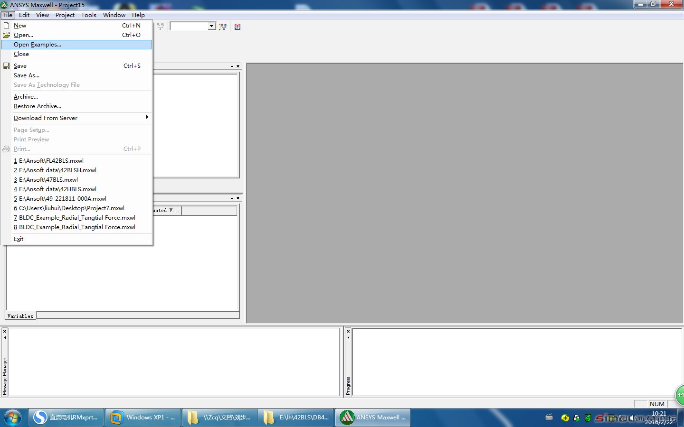Screen dimensions: 684x427
Task: Choose Save from File menu
Action: pyautogui.click(x=76, y=66)
